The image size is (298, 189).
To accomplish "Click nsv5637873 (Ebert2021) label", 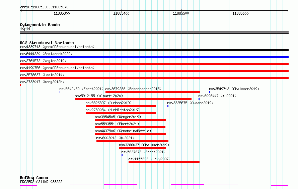I will 143,152.
